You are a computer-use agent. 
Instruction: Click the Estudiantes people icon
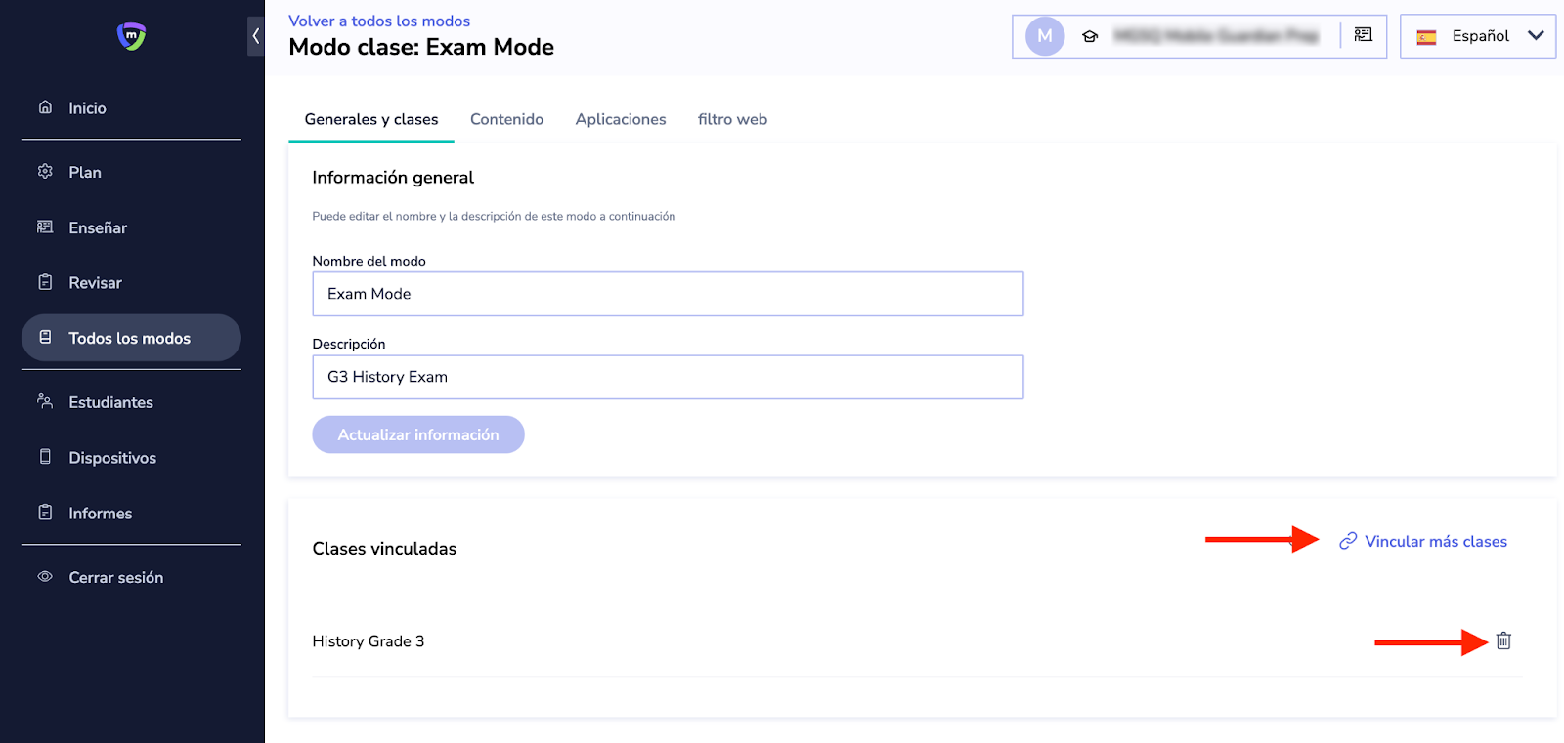(45, 401)
